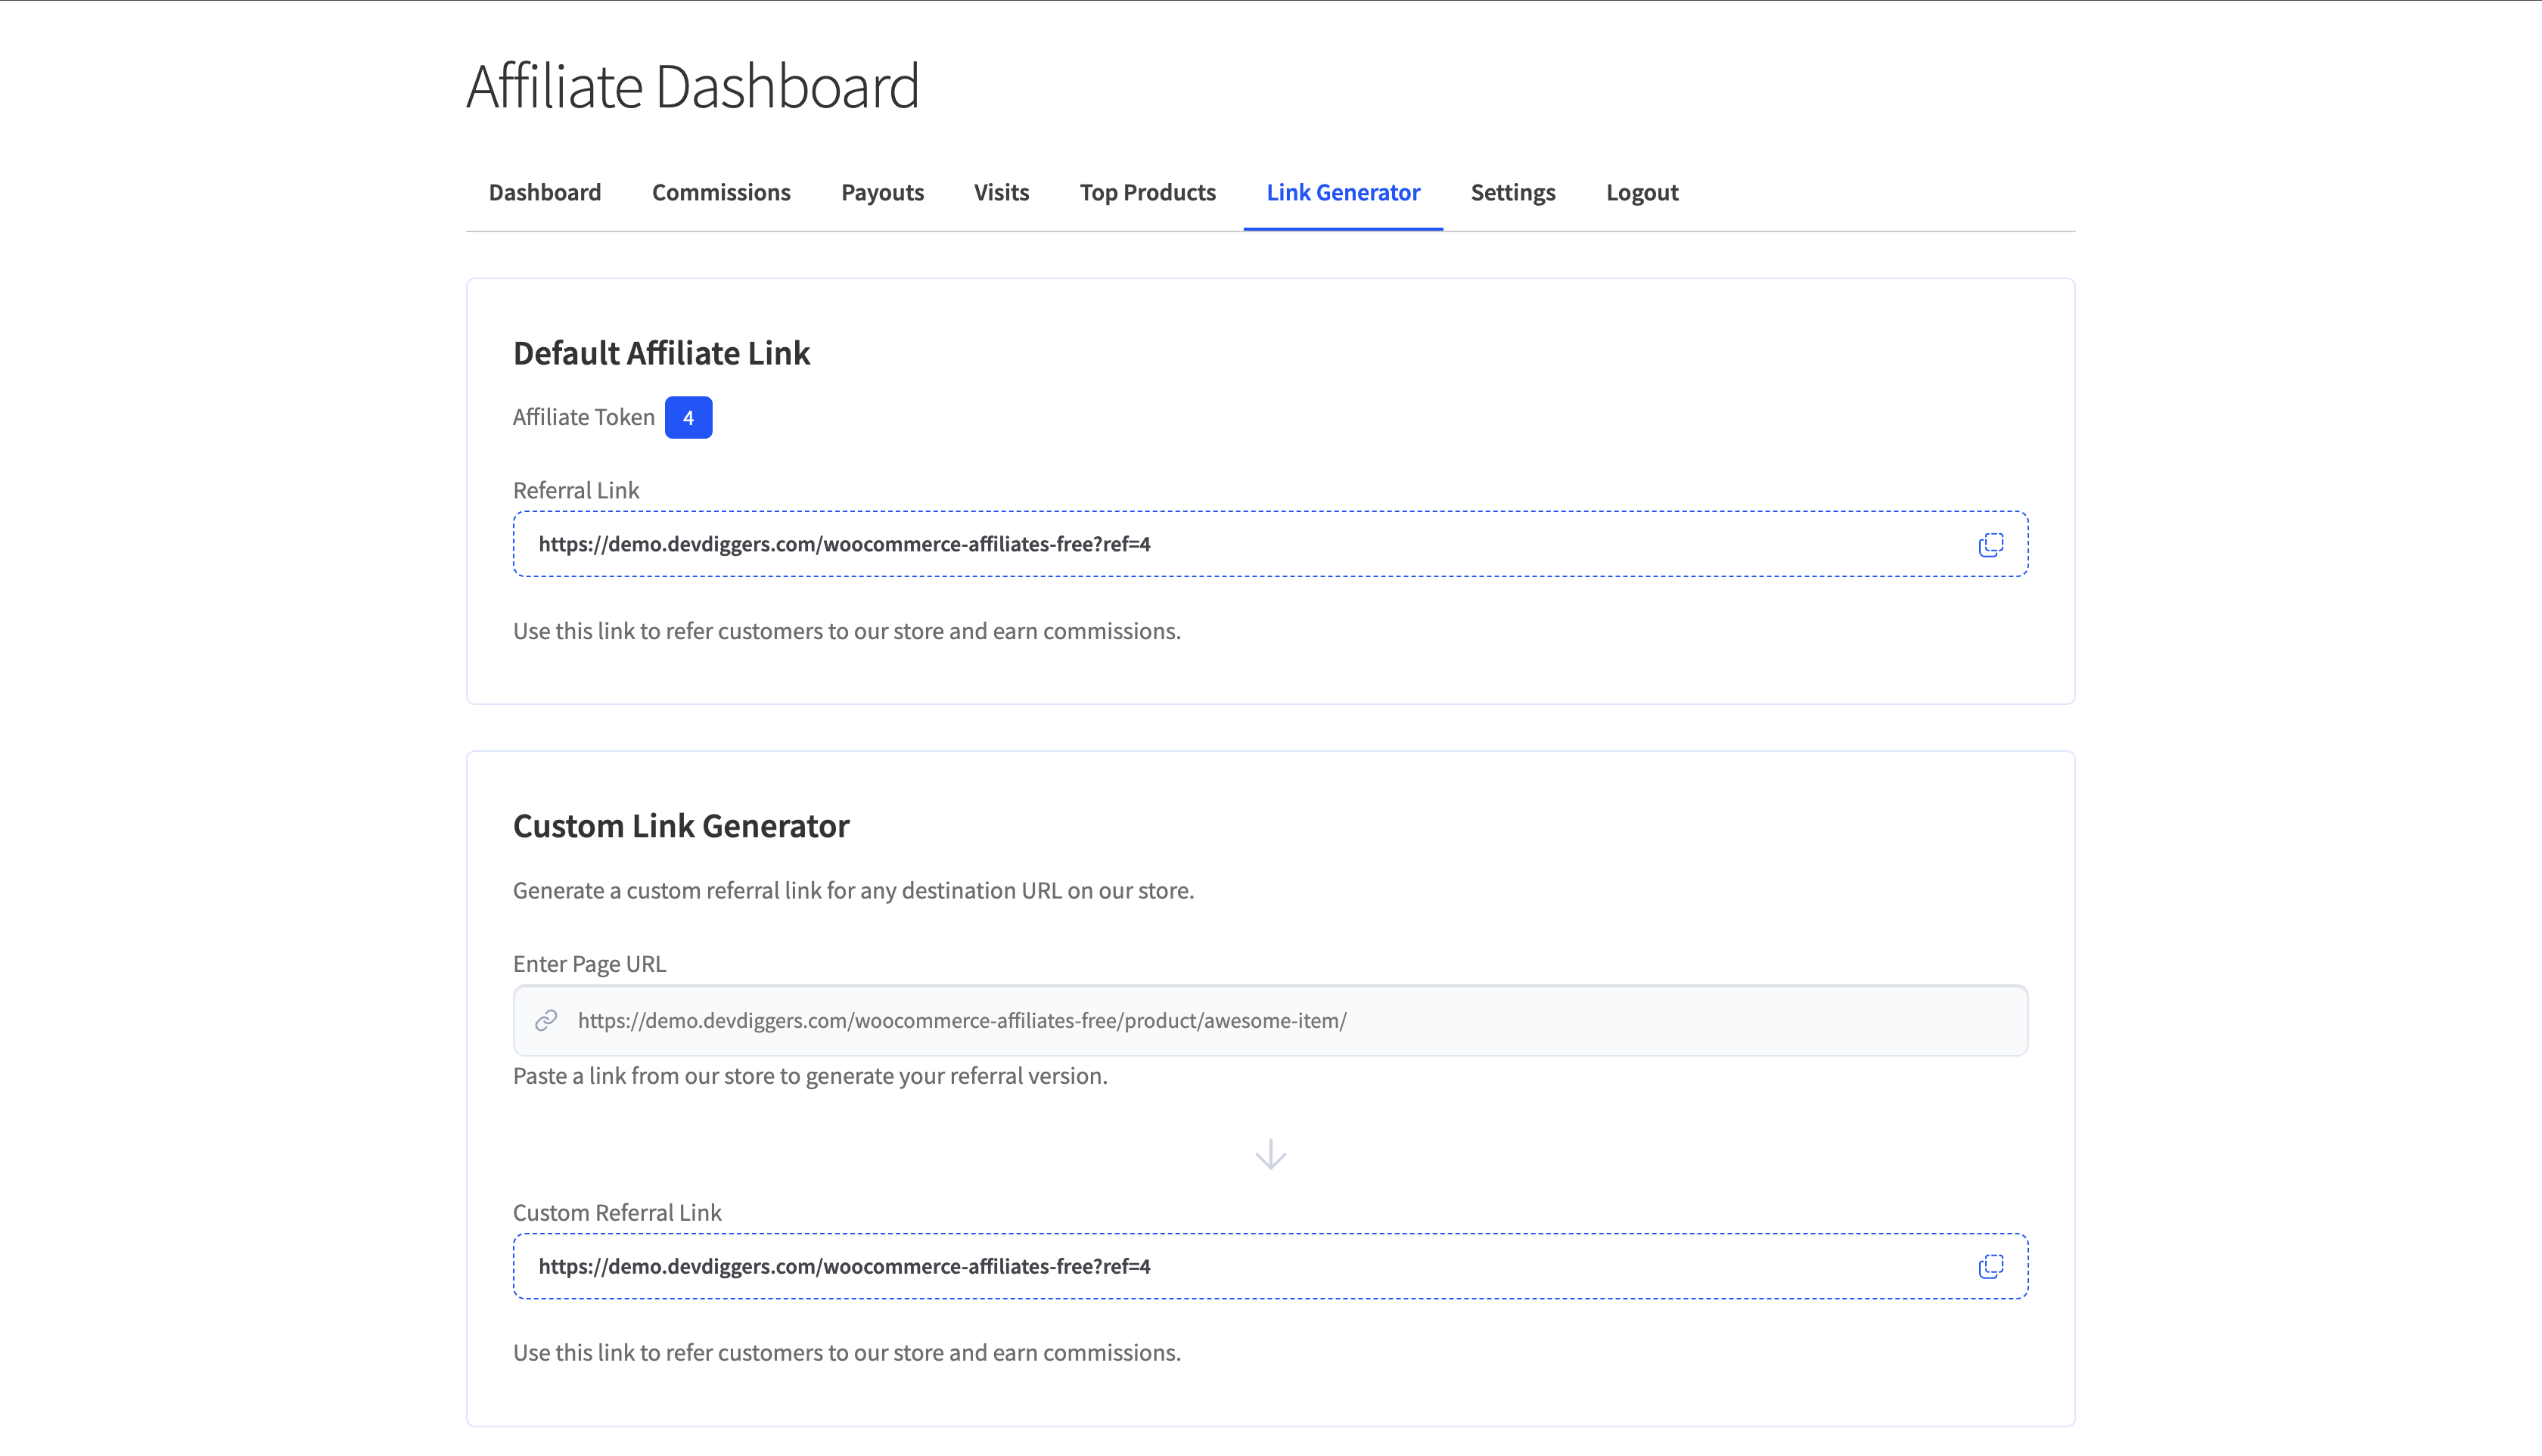Select the Custom Referral Link text

[x=844, y=1266]
